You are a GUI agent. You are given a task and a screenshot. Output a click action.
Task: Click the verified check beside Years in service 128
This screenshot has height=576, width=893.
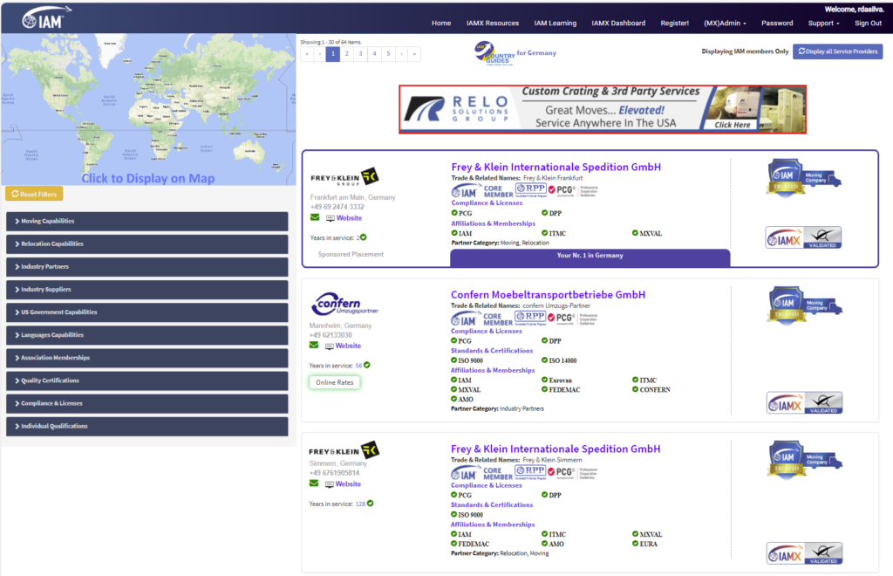[370, 504]
